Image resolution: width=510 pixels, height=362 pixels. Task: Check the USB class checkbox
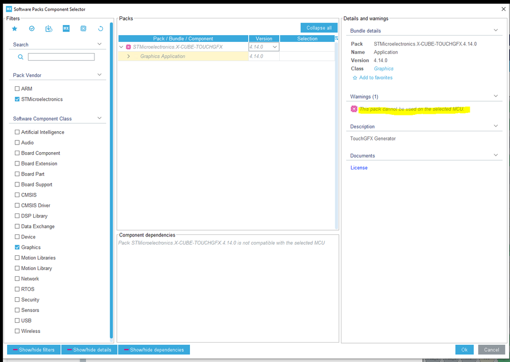pyautogui.click(x=17, y=320)
